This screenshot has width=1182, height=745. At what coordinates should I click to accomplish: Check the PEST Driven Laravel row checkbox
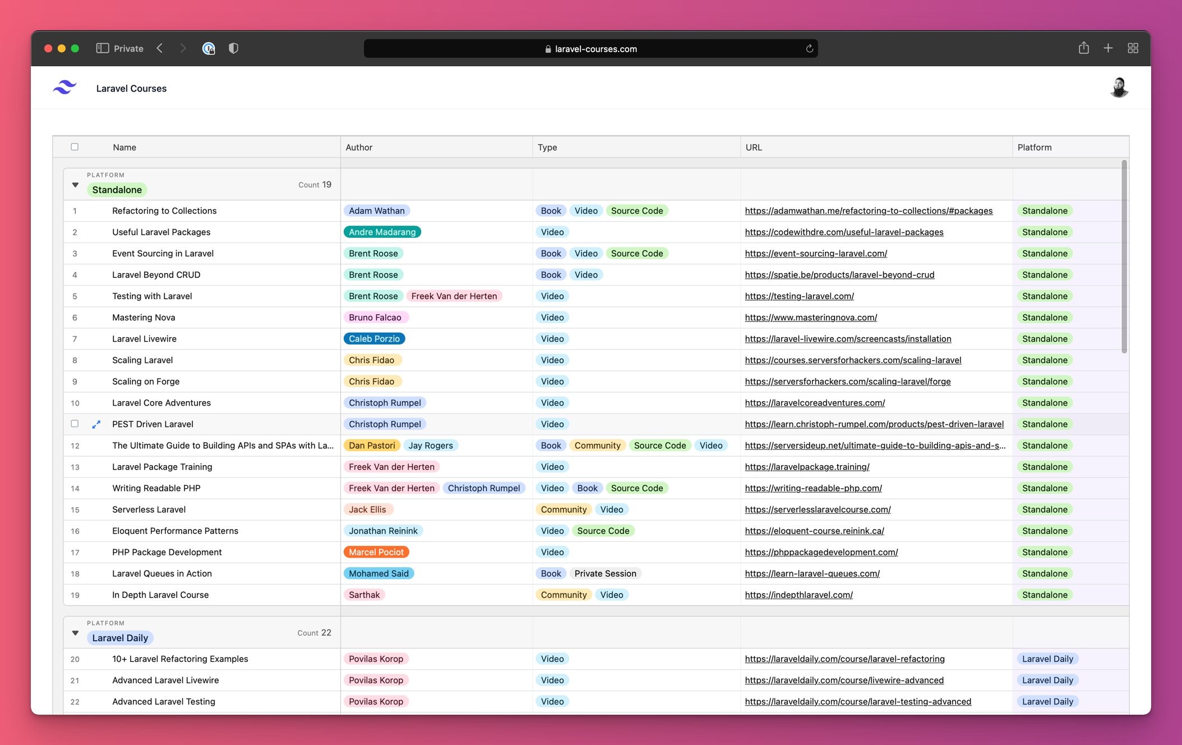tap(75, 424)
